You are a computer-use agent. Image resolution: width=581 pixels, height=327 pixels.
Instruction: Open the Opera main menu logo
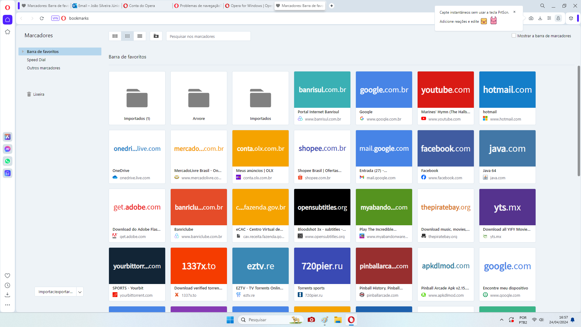[x=8, y=7]
